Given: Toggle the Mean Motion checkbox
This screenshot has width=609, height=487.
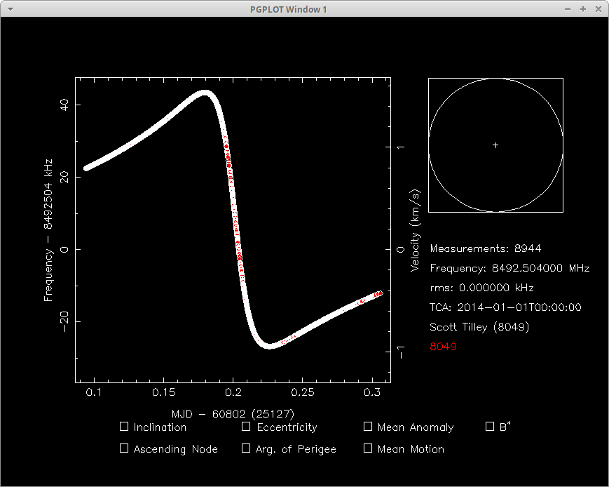Looking at the screenshot, I should [x=367, y=448].
